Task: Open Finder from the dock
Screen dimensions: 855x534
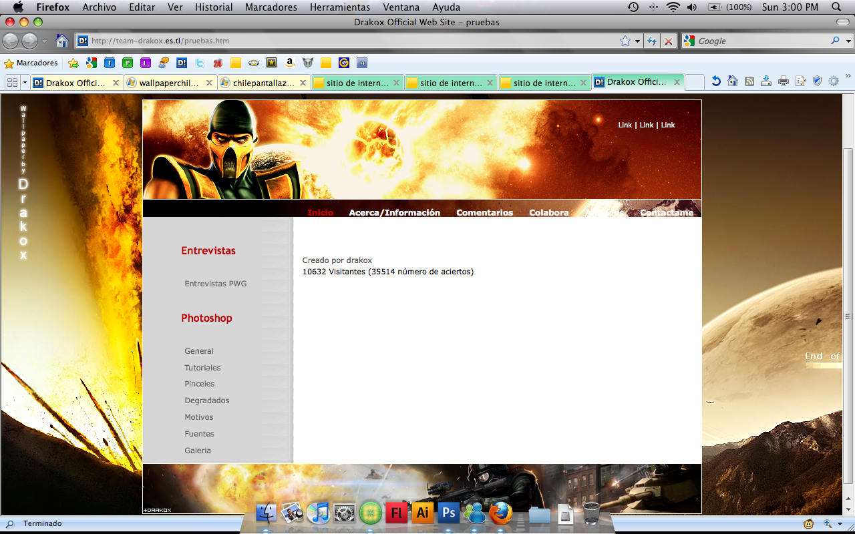Action: pos(267,513)
